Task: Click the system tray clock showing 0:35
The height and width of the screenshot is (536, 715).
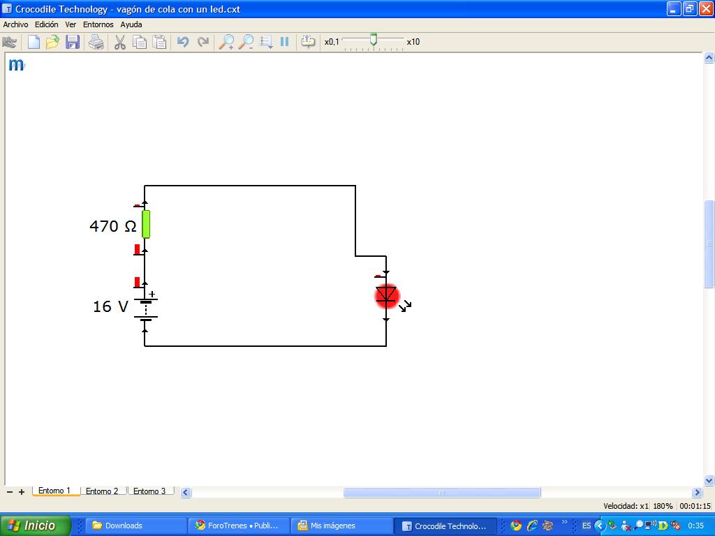Action: tap(696, 526)
